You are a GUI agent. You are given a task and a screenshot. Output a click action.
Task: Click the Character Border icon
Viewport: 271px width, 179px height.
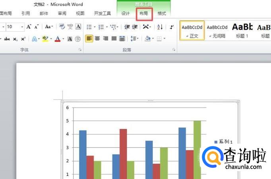tap(78, 27)
